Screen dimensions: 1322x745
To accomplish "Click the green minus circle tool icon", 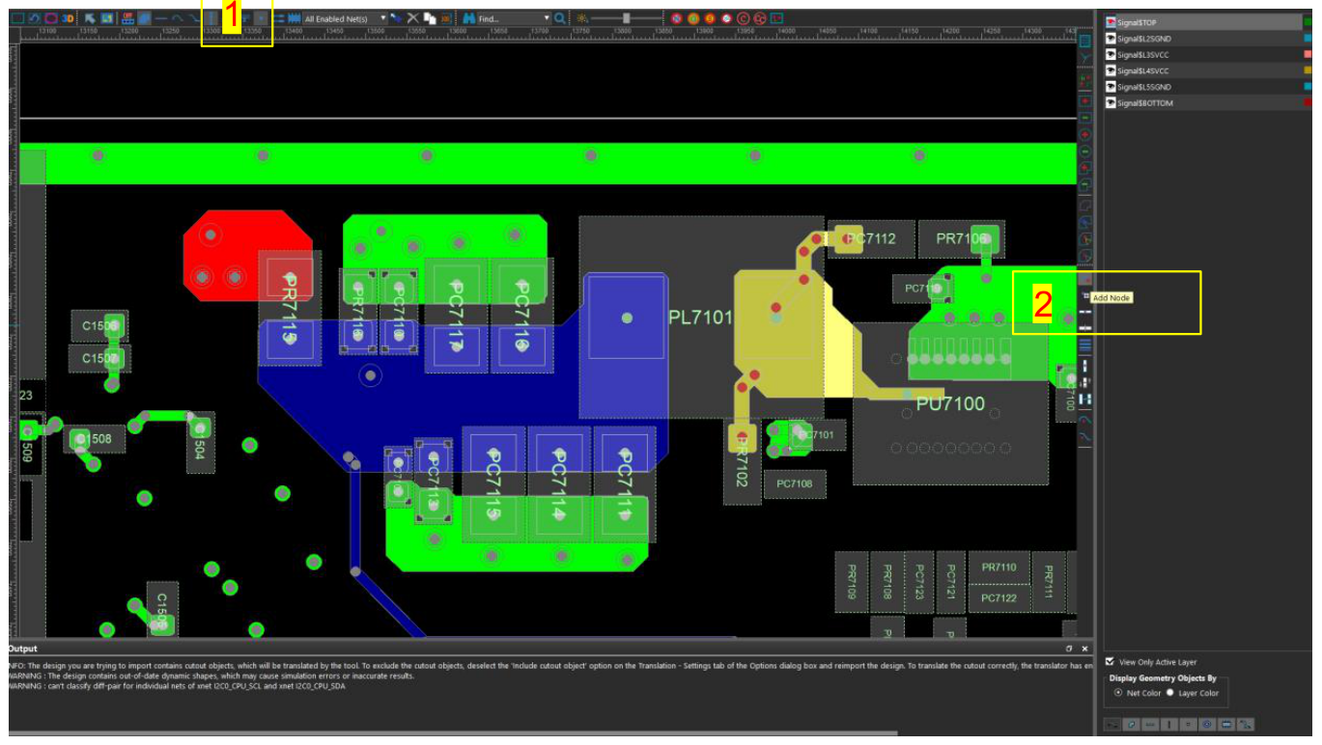I will 1085,152.
